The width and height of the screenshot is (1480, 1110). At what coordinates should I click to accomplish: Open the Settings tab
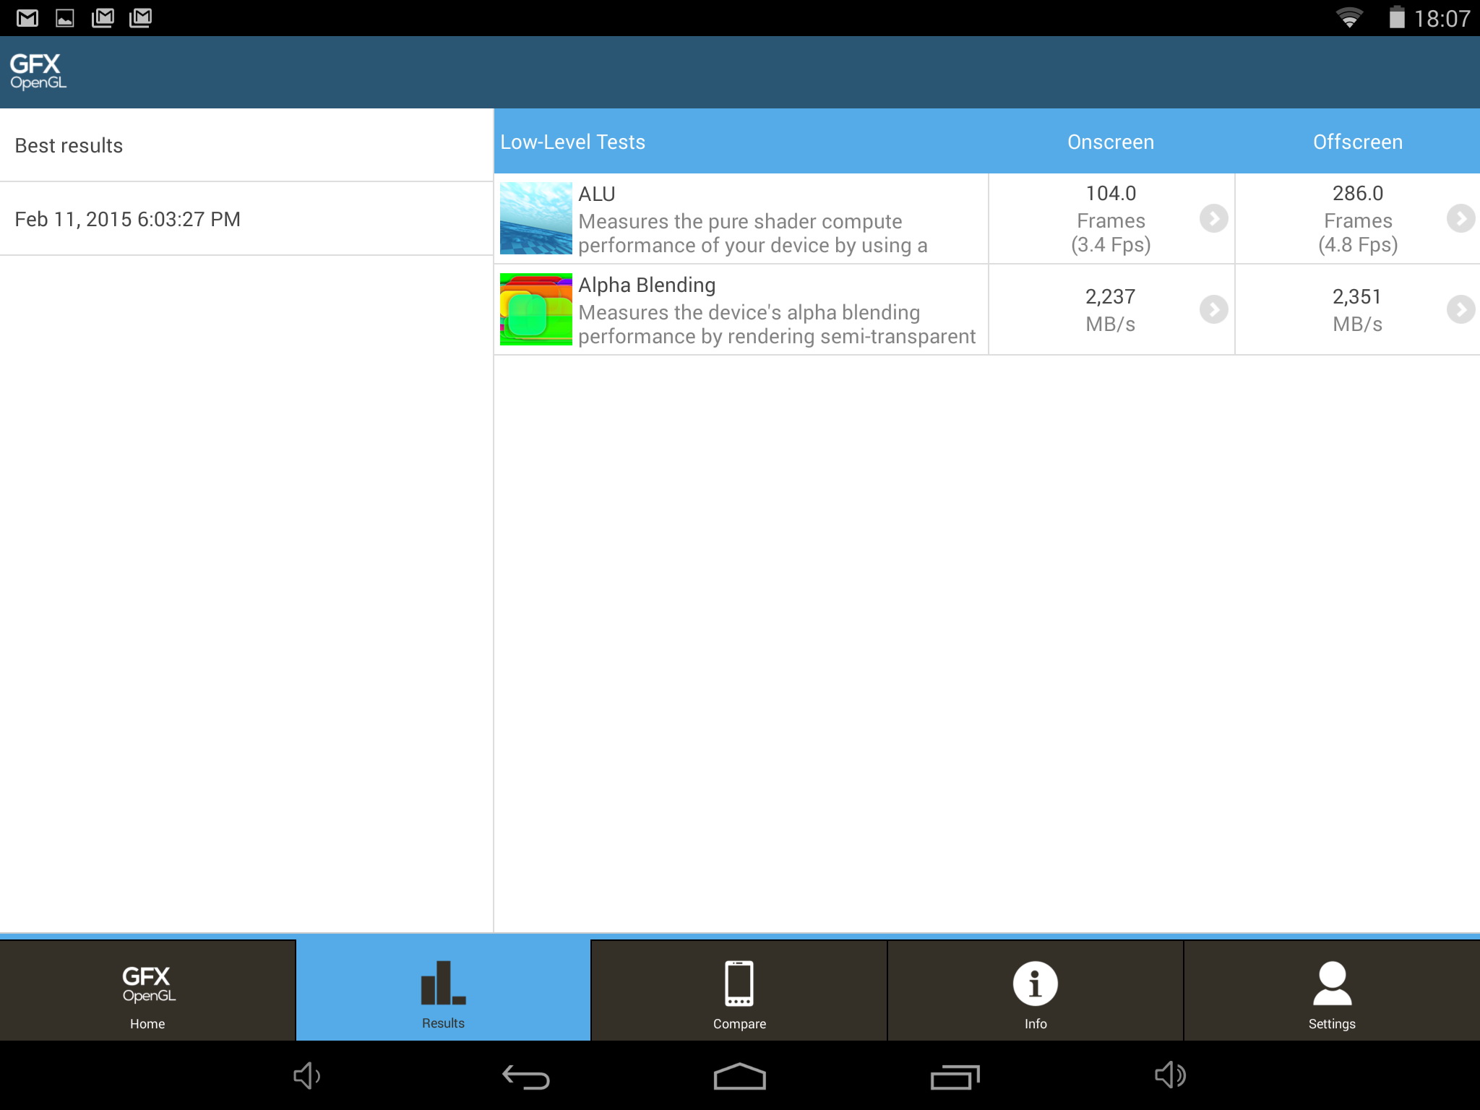1332,990
